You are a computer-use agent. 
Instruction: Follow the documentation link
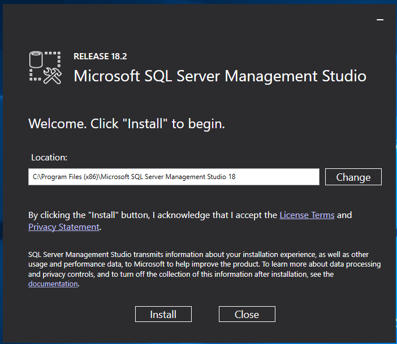tap(53, 284)
